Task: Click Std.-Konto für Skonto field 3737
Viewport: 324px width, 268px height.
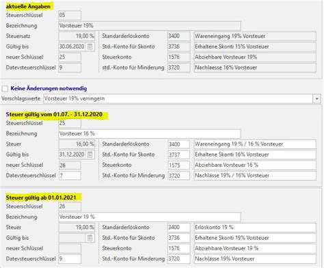Action: coord(178,155)
